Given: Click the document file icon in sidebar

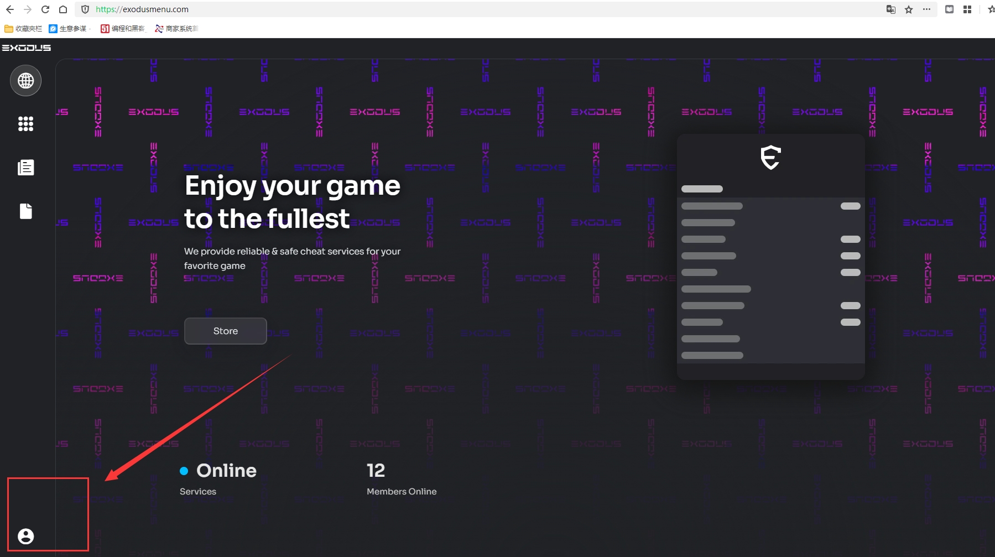Looking at the screenshot, I should pos(25,211).
